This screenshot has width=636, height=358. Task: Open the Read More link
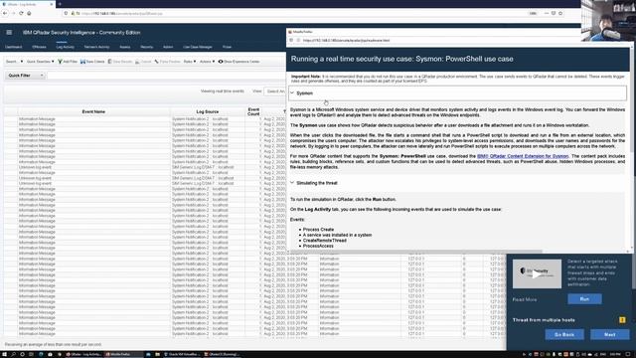click(x=525, y=299)
